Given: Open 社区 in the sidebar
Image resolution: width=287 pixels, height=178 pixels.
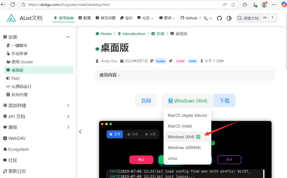Looking at the screenshot, I should pos(10,160).
